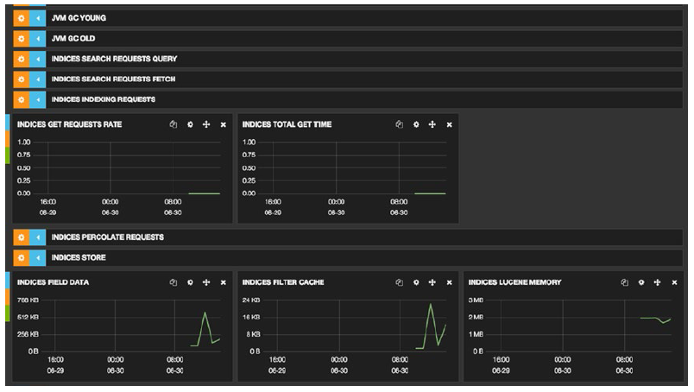Click the spike peak in Field Data graph

[205, 313]
